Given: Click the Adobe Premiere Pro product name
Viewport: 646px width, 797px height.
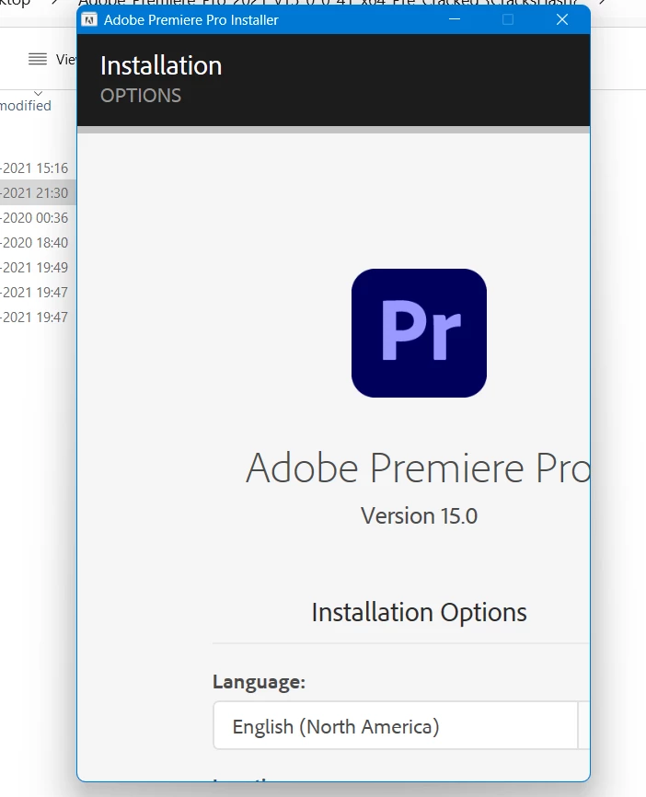Looking at the screenshot, I should pos(418,468).
